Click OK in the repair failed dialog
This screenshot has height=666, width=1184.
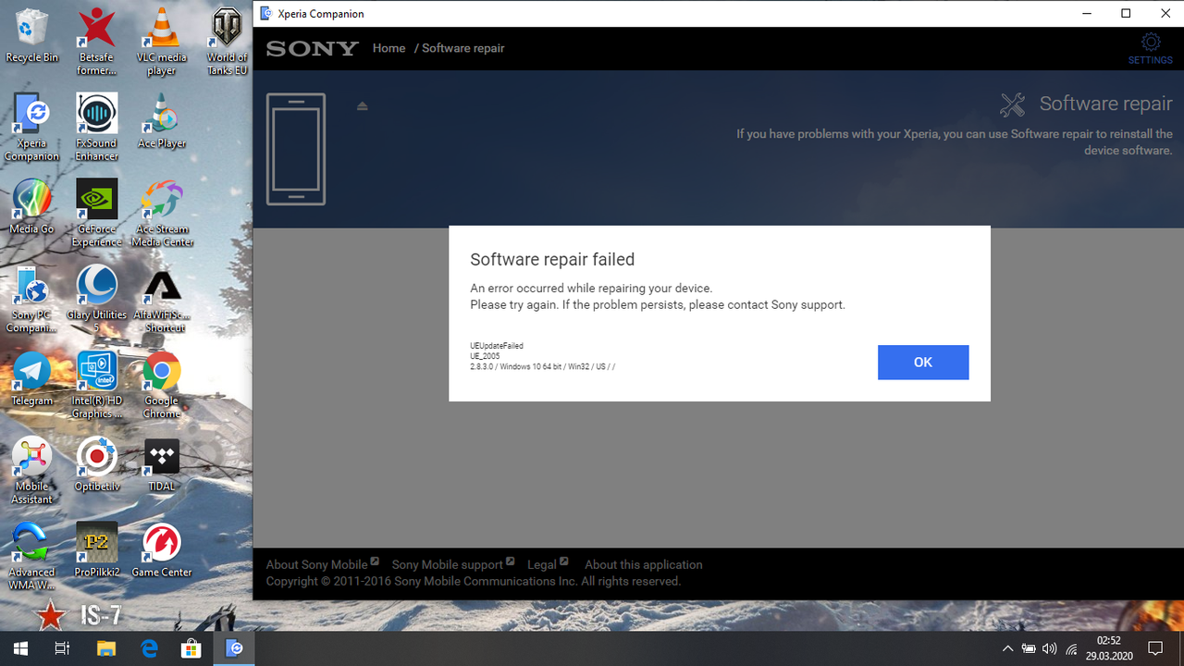pyautogui.click(x=923, y=363)
